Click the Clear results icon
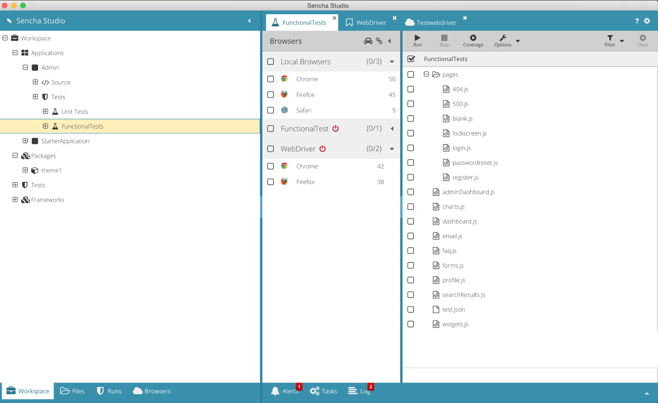The height and width of the screenshot is (403, 658). pyautogui.click(x=643, y=38)
